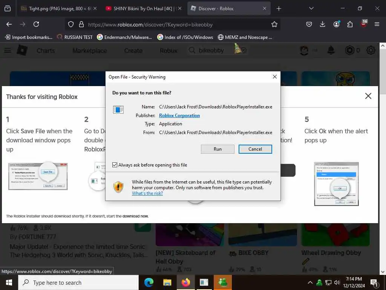Close the Security Warning dialog with X
Viewport: 386px width, 290px height.
pyautogui.click(x=275, y=77)
